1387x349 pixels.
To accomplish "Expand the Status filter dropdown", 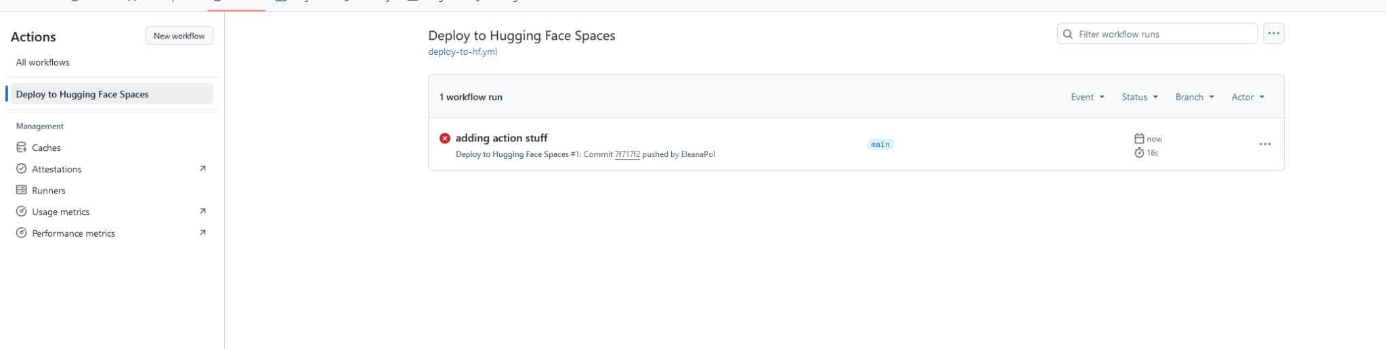I will [x=1139, y=97].
